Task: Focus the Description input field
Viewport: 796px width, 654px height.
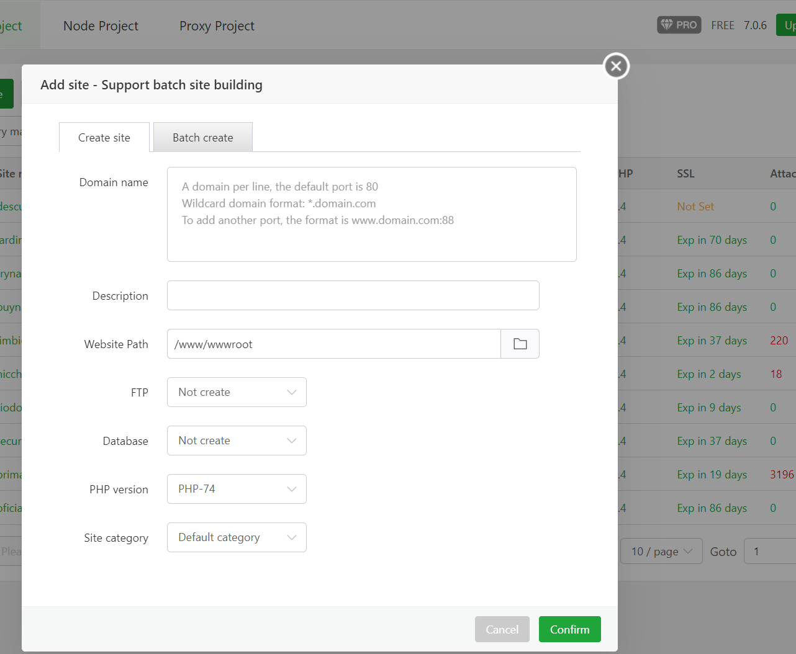Action: tap(353, 295)
